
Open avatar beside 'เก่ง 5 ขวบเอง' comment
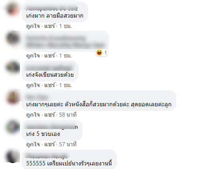13,127
